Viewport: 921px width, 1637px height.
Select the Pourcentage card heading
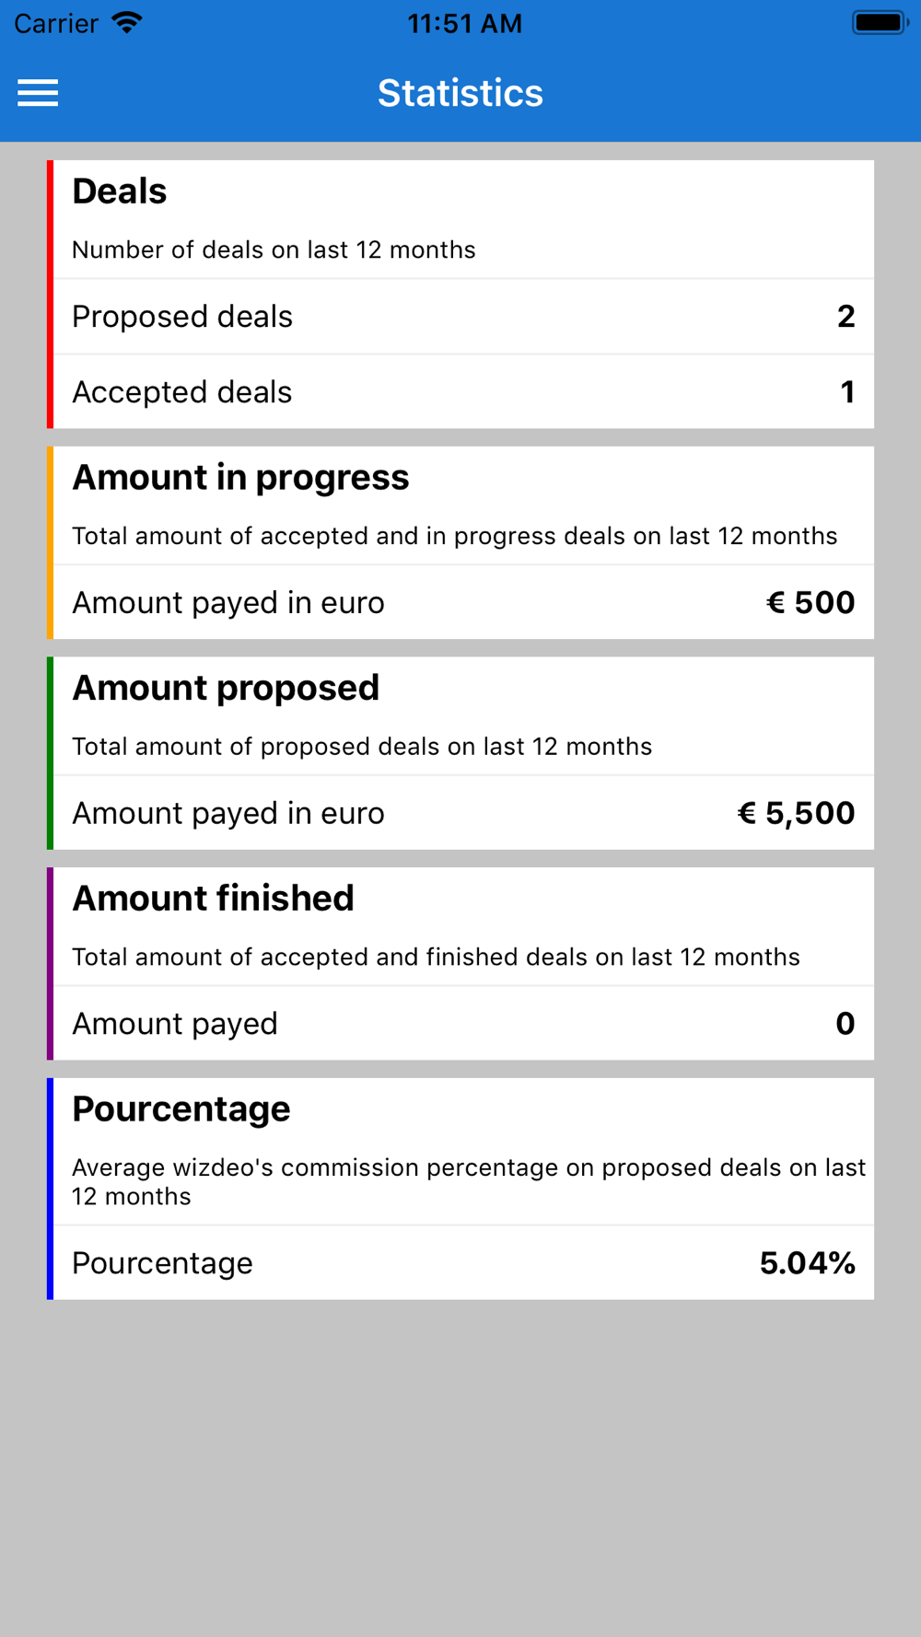click(x=181, y=1109)
